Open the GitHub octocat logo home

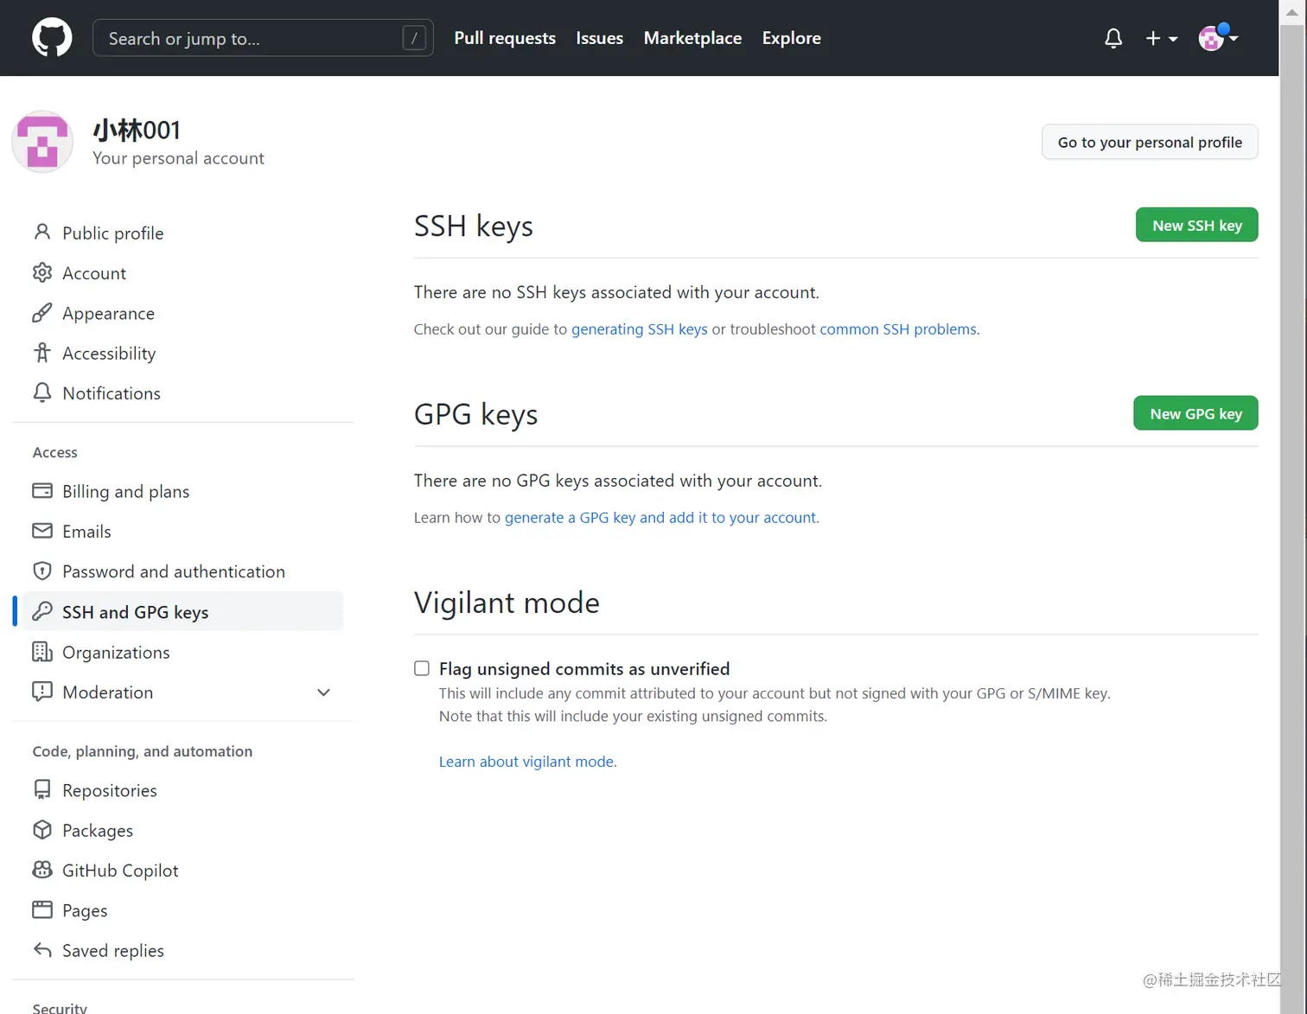(x=52, y=38)
